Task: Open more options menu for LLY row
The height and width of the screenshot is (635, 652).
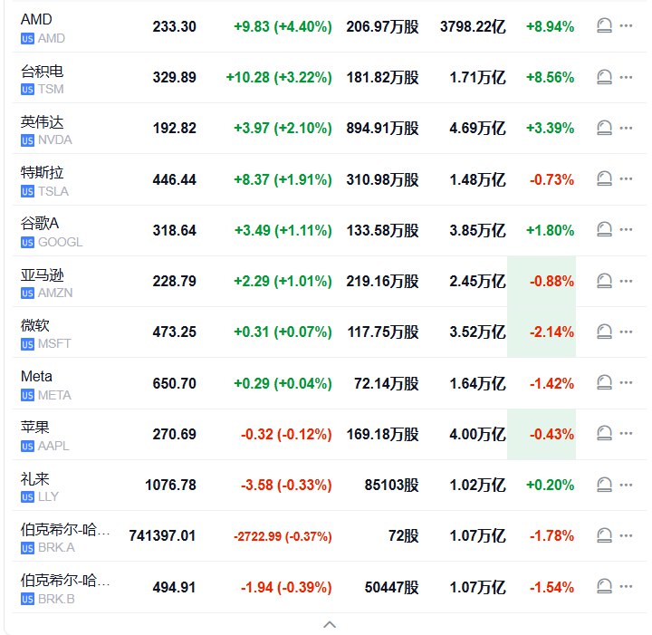Action: point(626,485)
